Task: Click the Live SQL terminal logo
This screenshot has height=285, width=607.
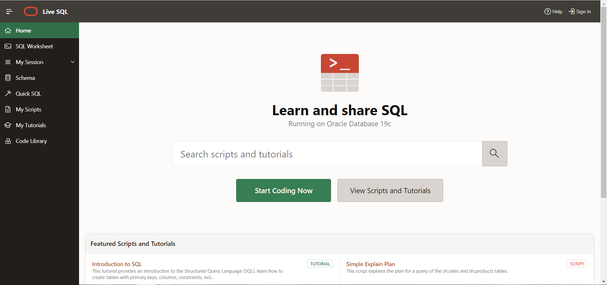Action: [x=340, y=73]
